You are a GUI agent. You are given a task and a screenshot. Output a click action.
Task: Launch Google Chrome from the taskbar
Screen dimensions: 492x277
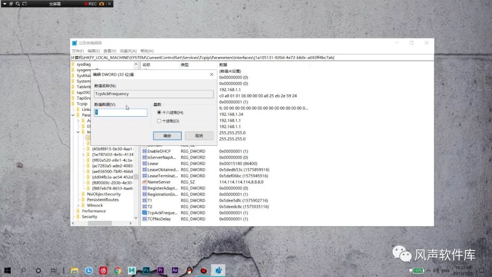click(x=117, y=270)
